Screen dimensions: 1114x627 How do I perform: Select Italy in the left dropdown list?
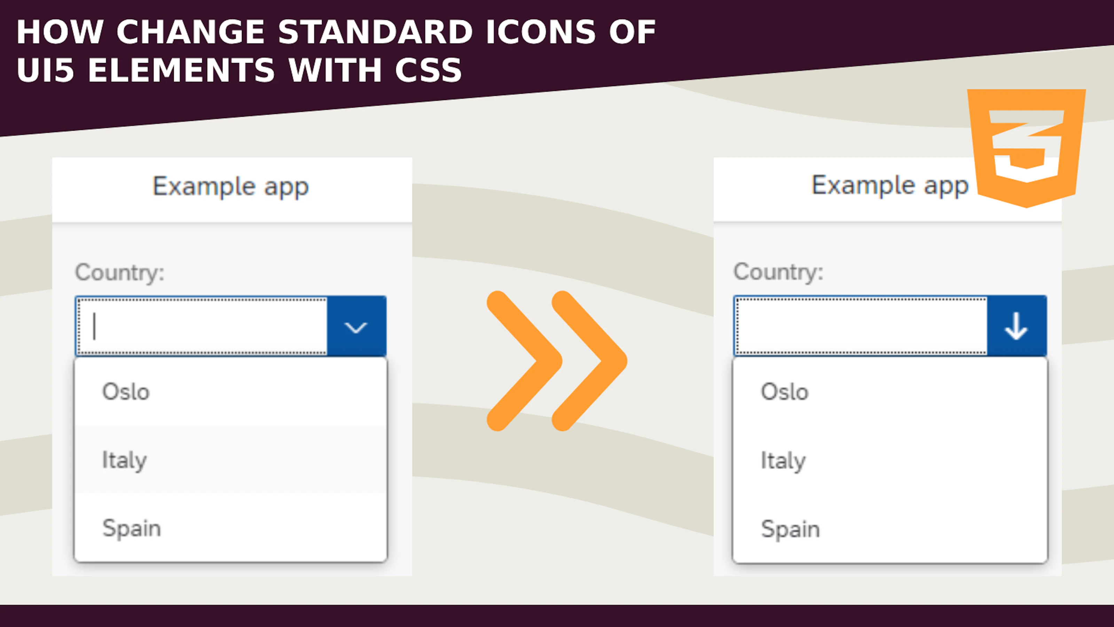coord(125,460)
